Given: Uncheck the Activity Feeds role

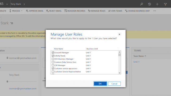Looking at the screenshot, I should (x=53, y=56).
